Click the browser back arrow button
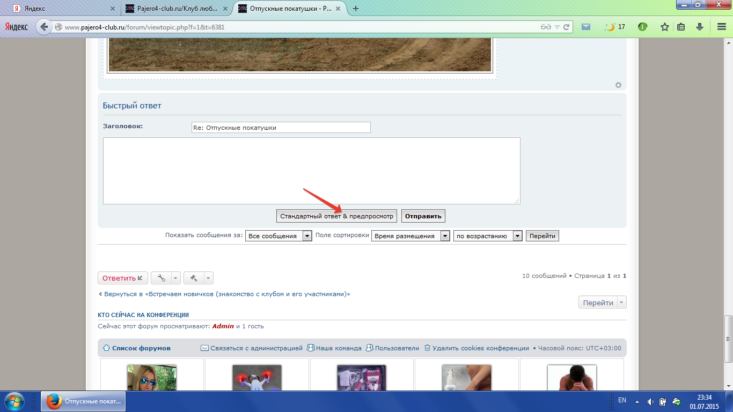The width and height of the screenshot is (733, 412). tap(44, 27)
